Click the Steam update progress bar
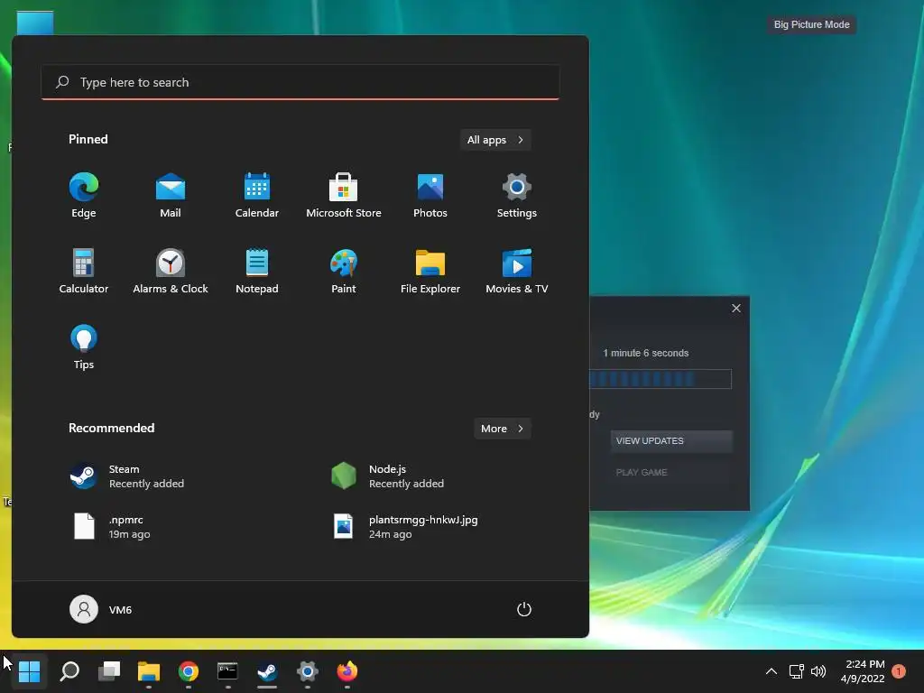This screenshot has height=693, width=924. pyautogui.click(x=661, y=379)
